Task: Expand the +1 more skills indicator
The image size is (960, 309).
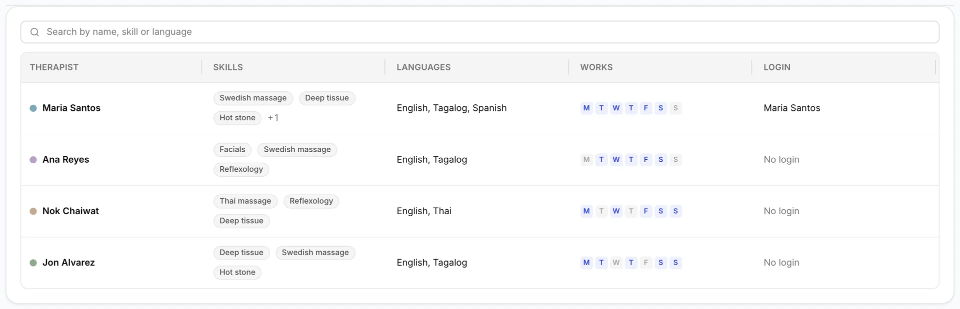Action: click(x=273, y=118)
